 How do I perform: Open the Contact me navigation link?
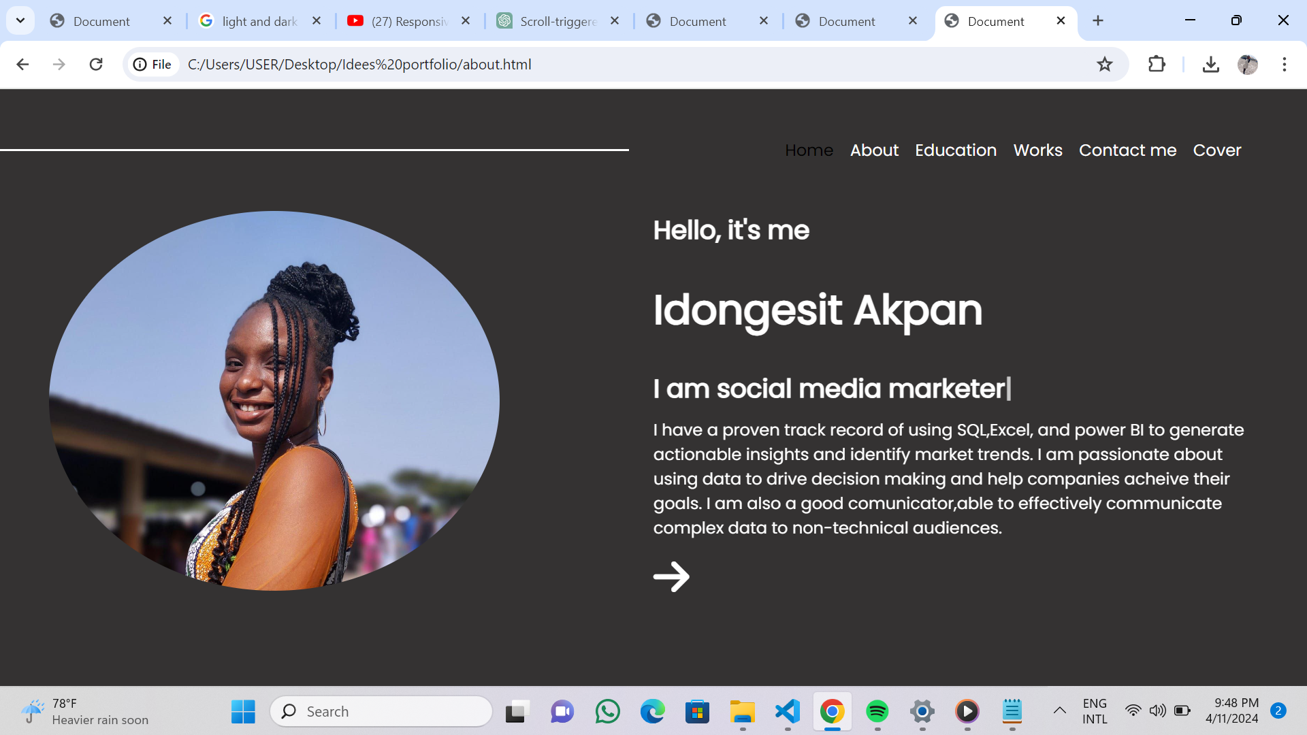[1127, 150]
